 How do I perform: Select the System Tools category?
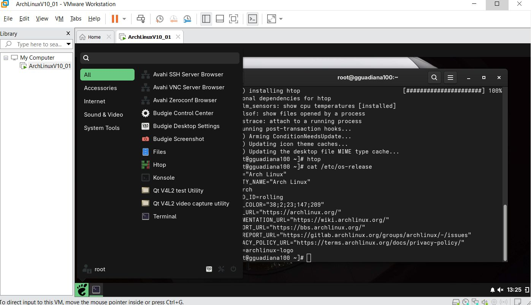point(101,128)
